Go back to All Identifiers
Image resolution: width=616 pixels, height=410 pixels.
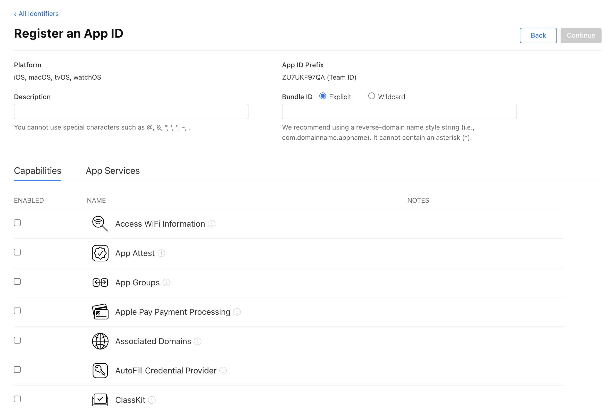pos(36,14)
